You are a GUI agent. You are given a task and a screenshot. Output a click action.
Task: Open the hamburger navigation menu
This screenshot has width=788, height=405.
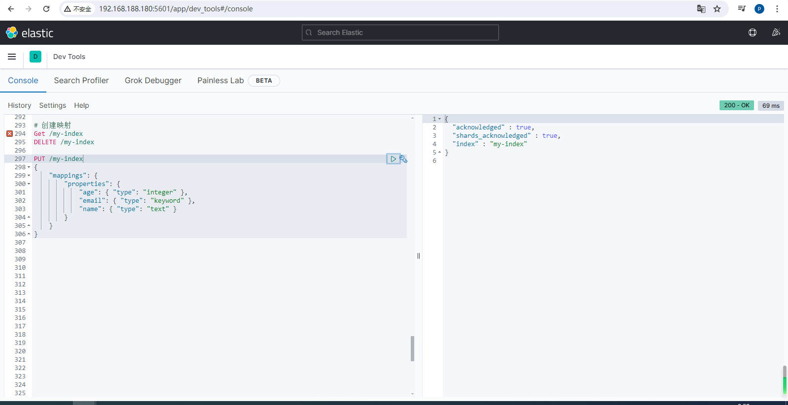point(12,57)
